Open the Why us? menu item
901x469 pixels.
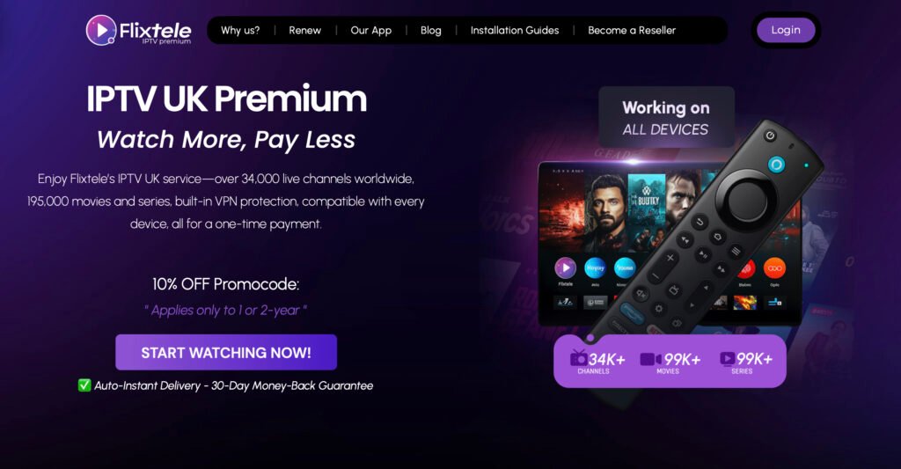coord(240,31)
